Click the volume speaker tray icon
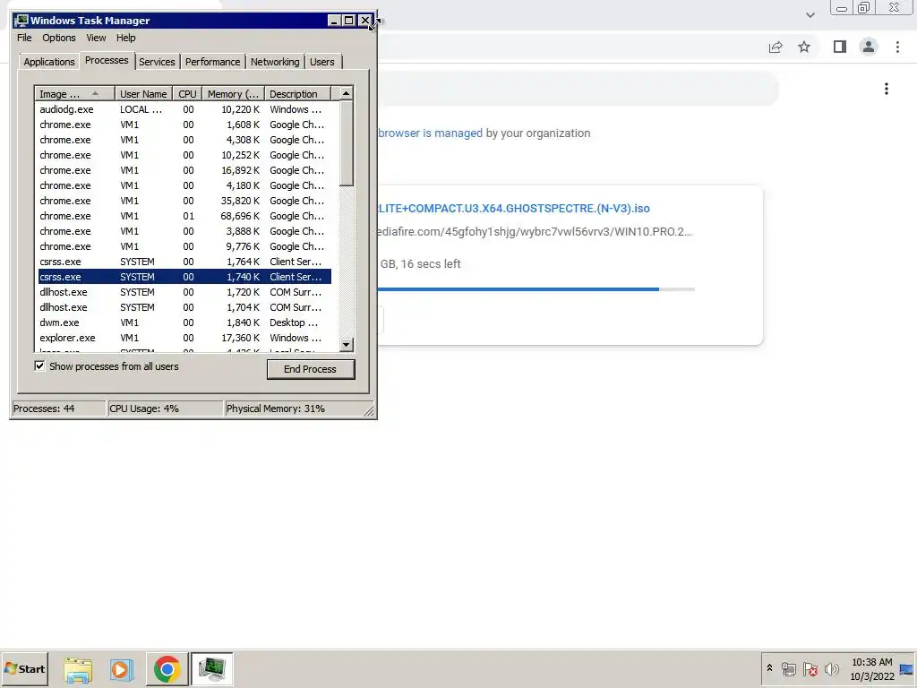This screenshot has width=917, height=688. (x=832, y=669)
